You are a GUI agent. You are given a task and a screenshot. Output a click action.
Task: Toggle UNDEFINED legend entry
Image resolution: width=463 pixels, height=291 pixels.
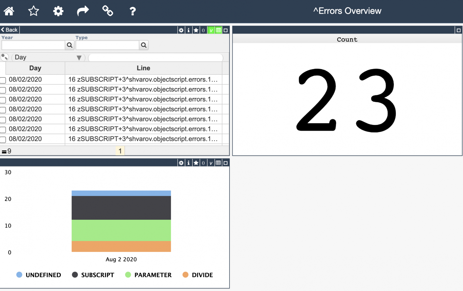[39, 275]
